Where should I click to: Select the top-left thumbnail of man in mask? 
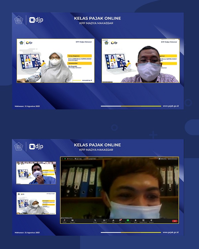click(x=36, y=173)
